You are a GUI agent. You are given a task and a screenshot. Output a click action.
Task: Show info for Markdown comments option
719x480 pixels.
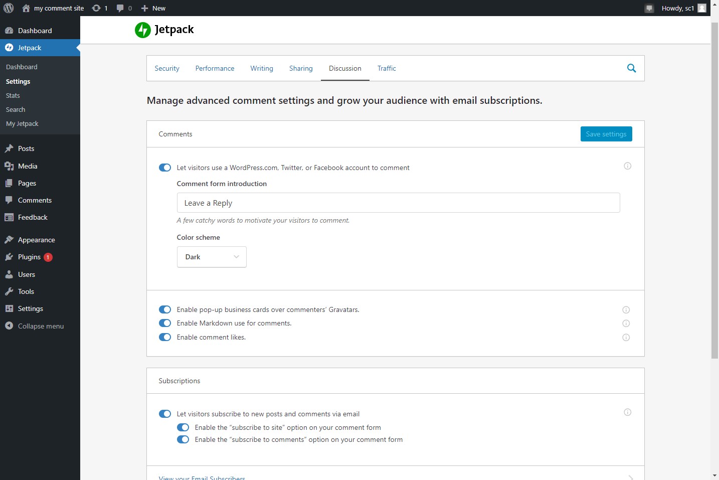pos(626,324)
